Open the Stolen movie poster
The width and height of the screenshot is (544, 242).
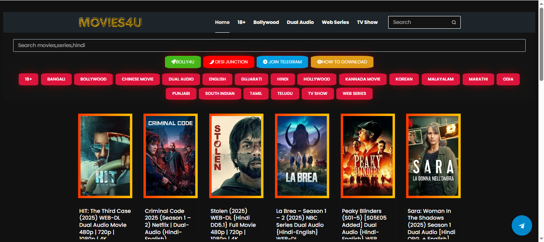click(x=236, y=156)
